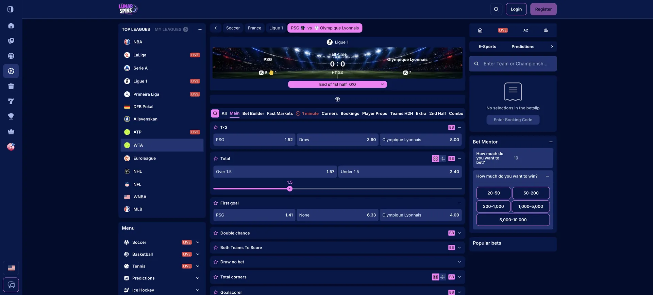Open the live chat icon at bottom left
The width and height of the screenshot is (653, 295).
(x=11, y=285)
